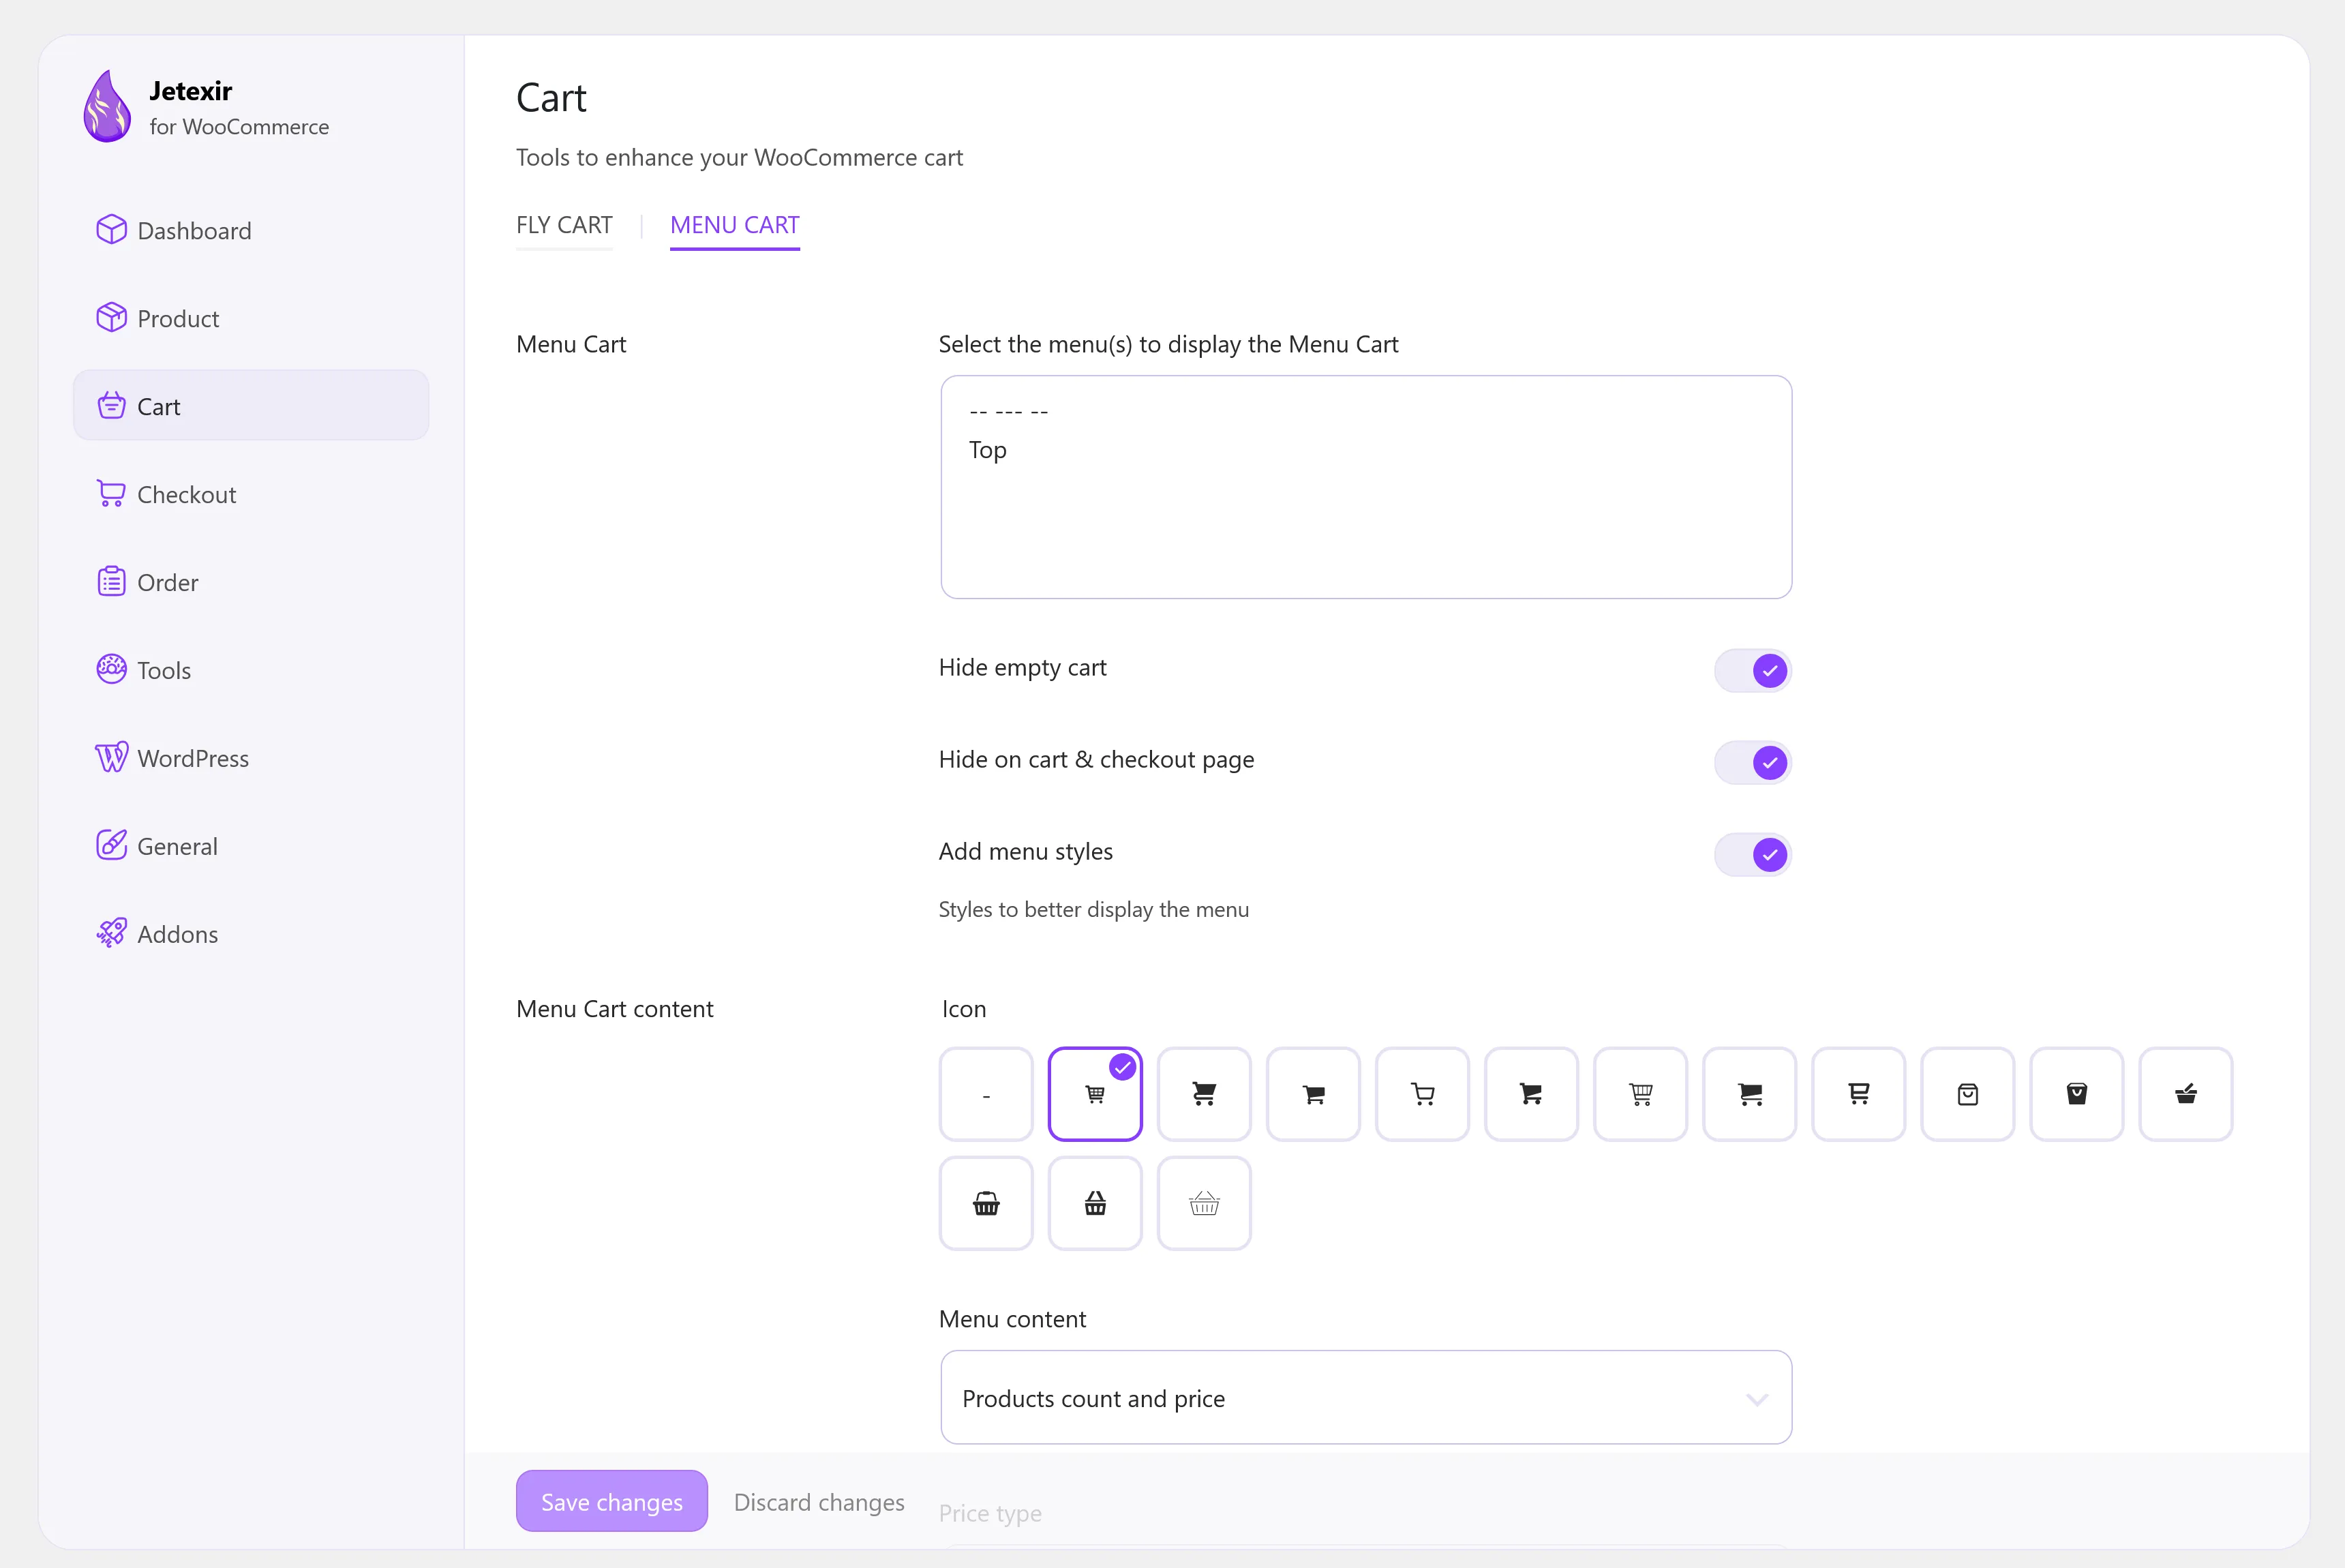The image size is (2345, 1568).
Task: Open the Product section icon
Action: 111,318
